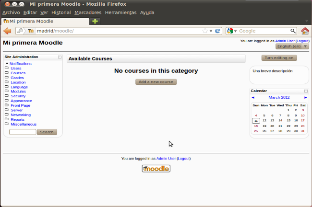
Task: Click the Site Administration search text field
Action: [x=23, y=132]
